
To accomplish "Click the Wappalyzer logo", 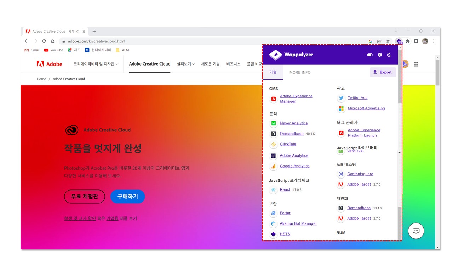I will click(x=291, y=55).
